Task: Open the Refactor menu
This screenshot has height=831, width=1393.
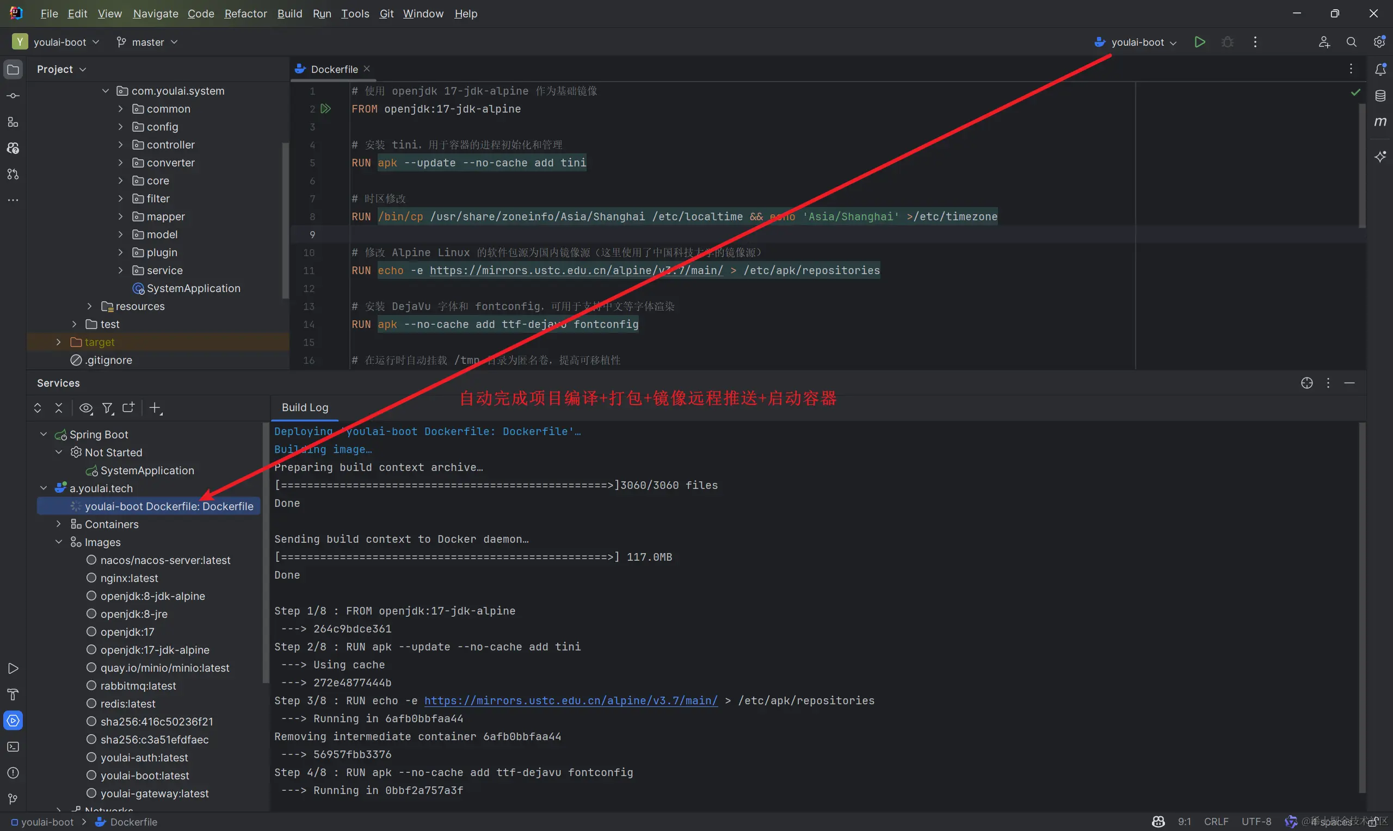Action: point(245,14)
